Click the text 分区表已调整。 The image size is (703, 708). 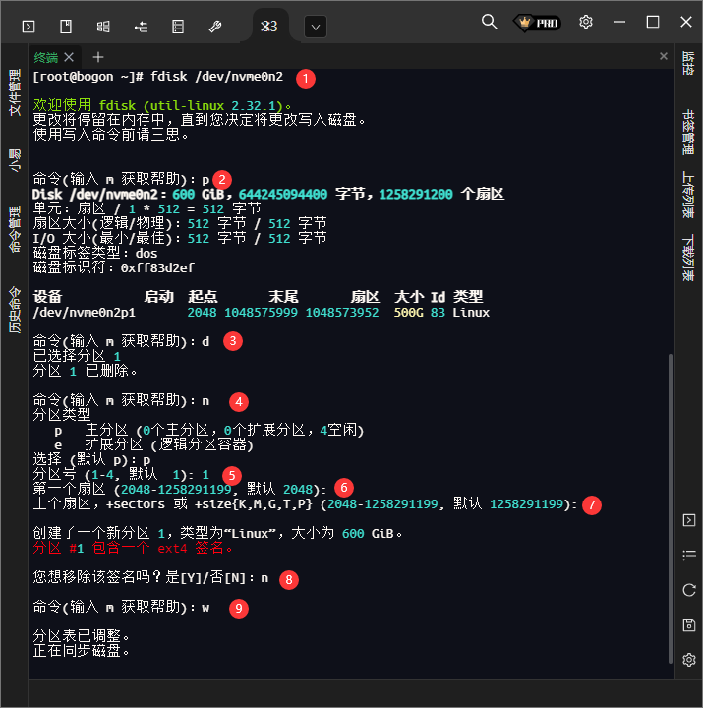[x=82, y=636]
